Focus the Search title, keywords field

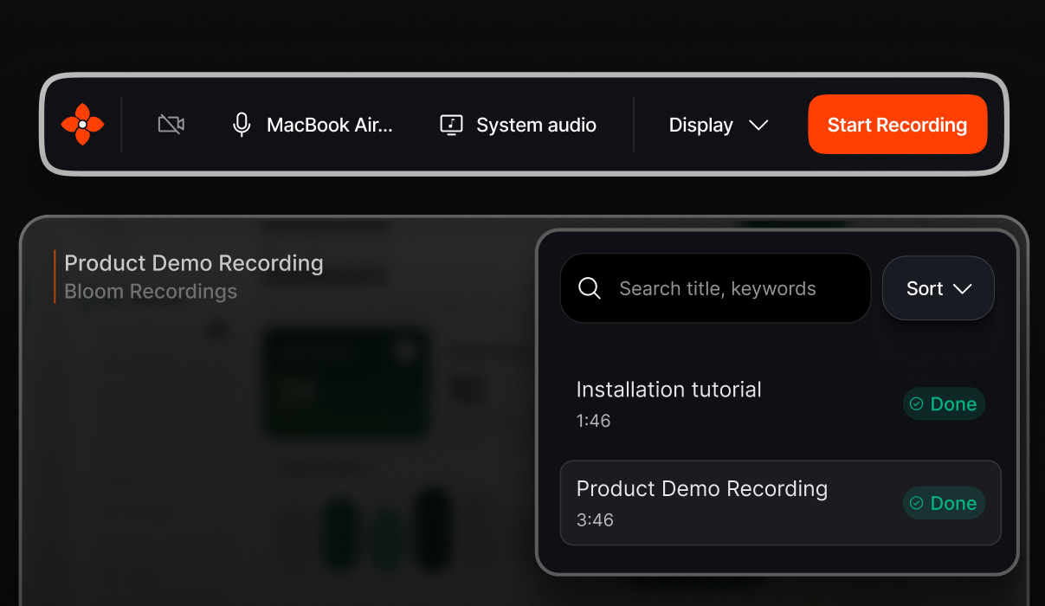(x=715, y=288)
